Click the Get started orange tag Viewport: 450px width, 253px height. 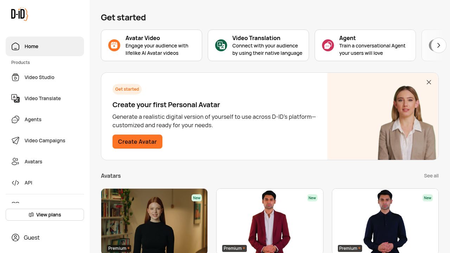(x=127, y=89)
